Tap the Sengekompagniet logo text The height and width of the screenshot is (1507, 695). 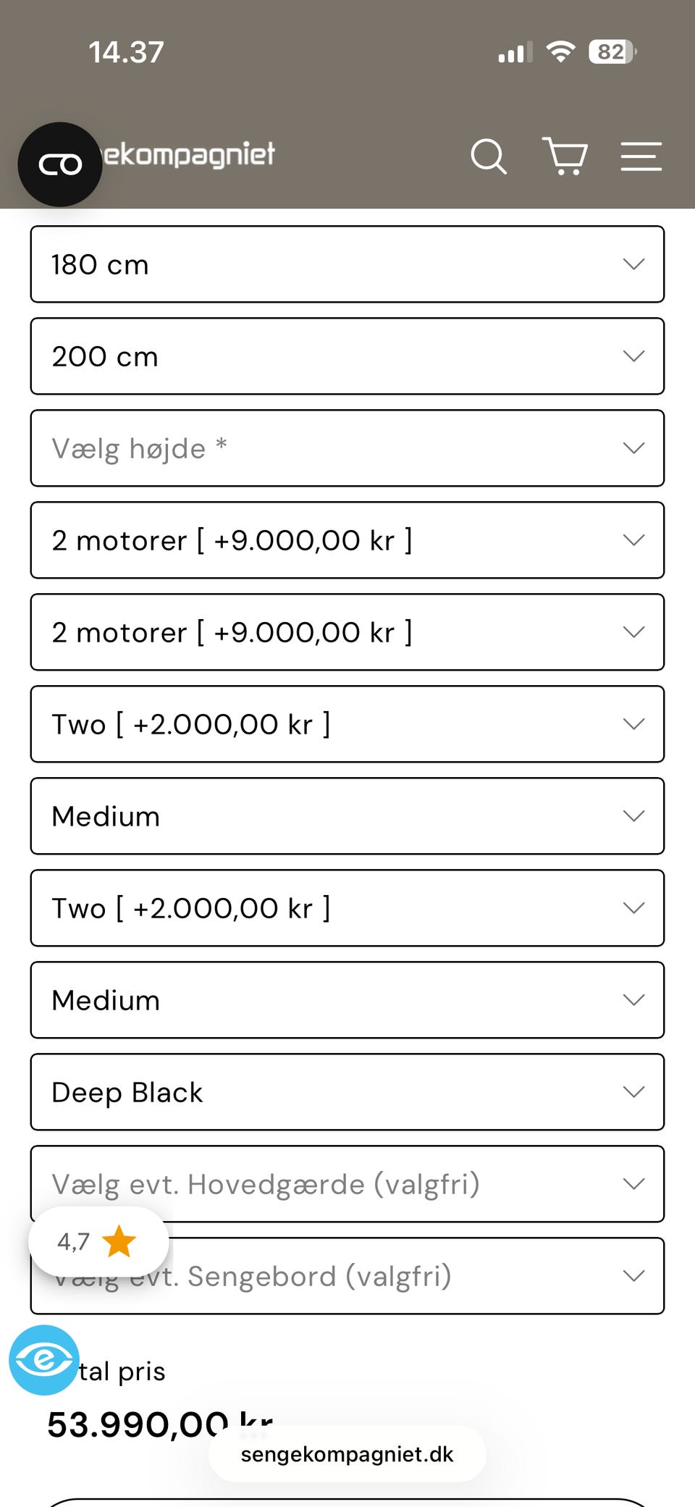point(190,154)
